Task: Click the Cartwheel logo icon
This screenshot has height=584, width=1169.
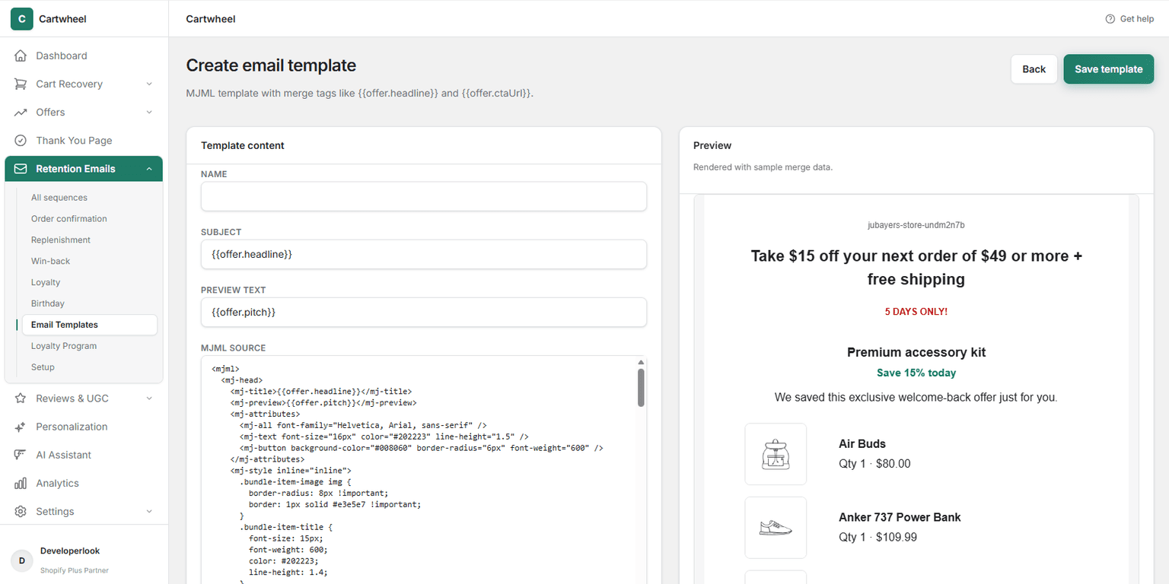Action: pyautogui.click(x=21, y=19)
